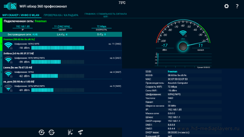
Task: Click the freeman signal strength bar
Action: pyautogui.click(x=58, y=48)
